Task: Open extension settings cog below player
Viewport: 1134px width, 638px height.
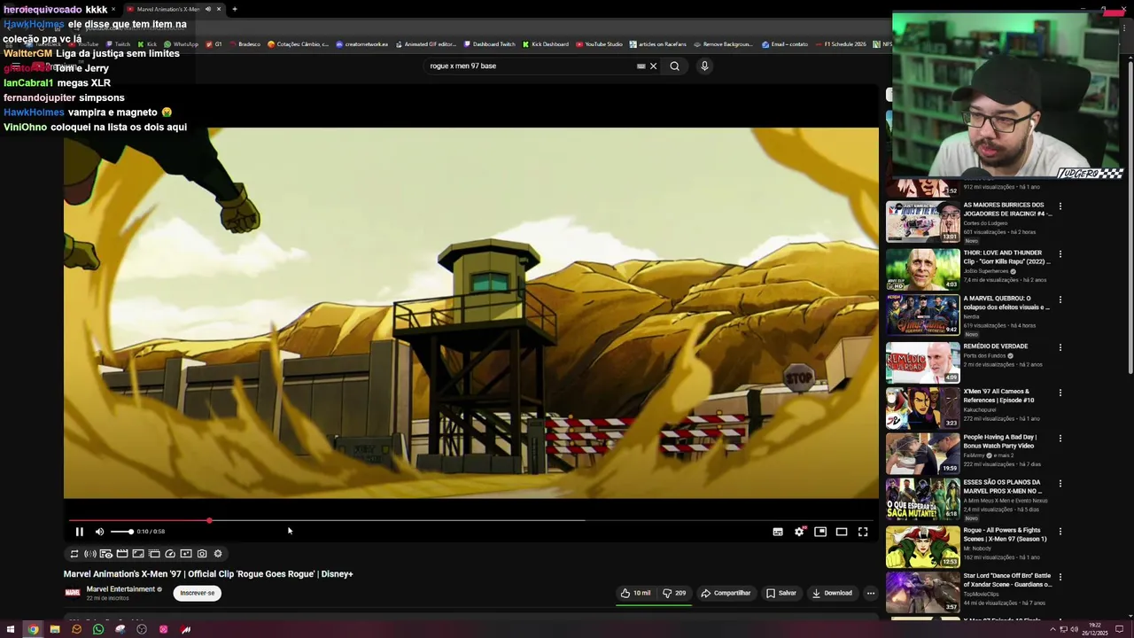Action: point(218,554)
